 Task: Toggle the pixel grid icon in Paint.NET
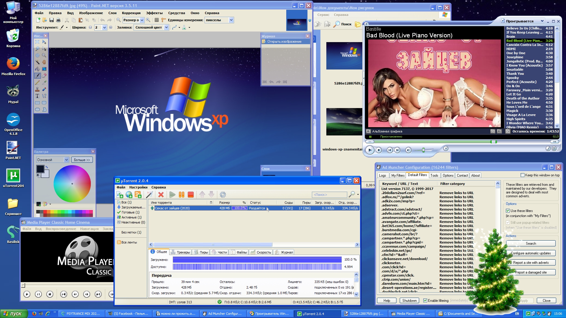(x=157, y=20)
